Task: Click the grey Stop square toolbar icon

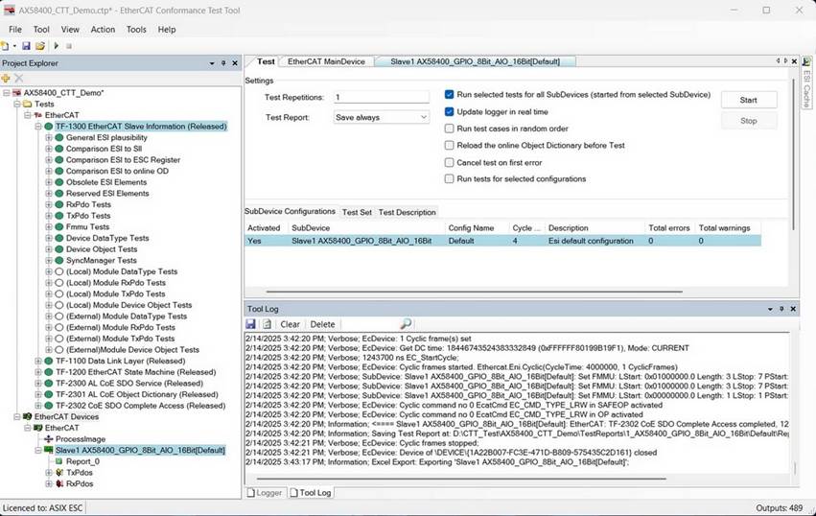Action: 69,46
